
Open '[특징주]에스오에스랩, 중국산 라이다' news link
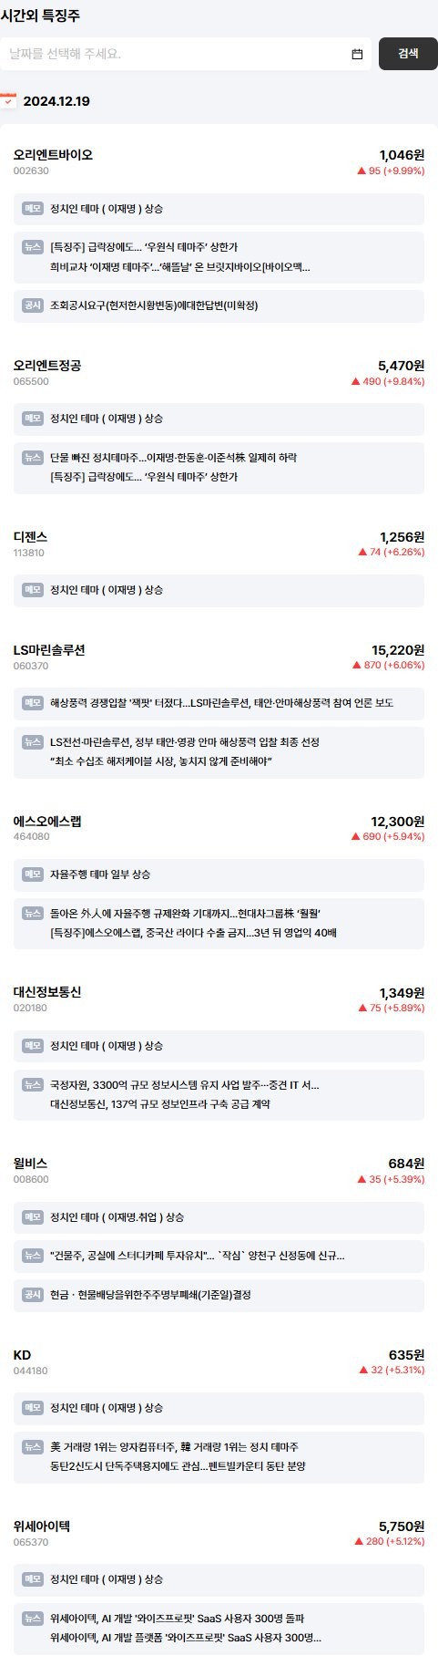coord(193,932)
